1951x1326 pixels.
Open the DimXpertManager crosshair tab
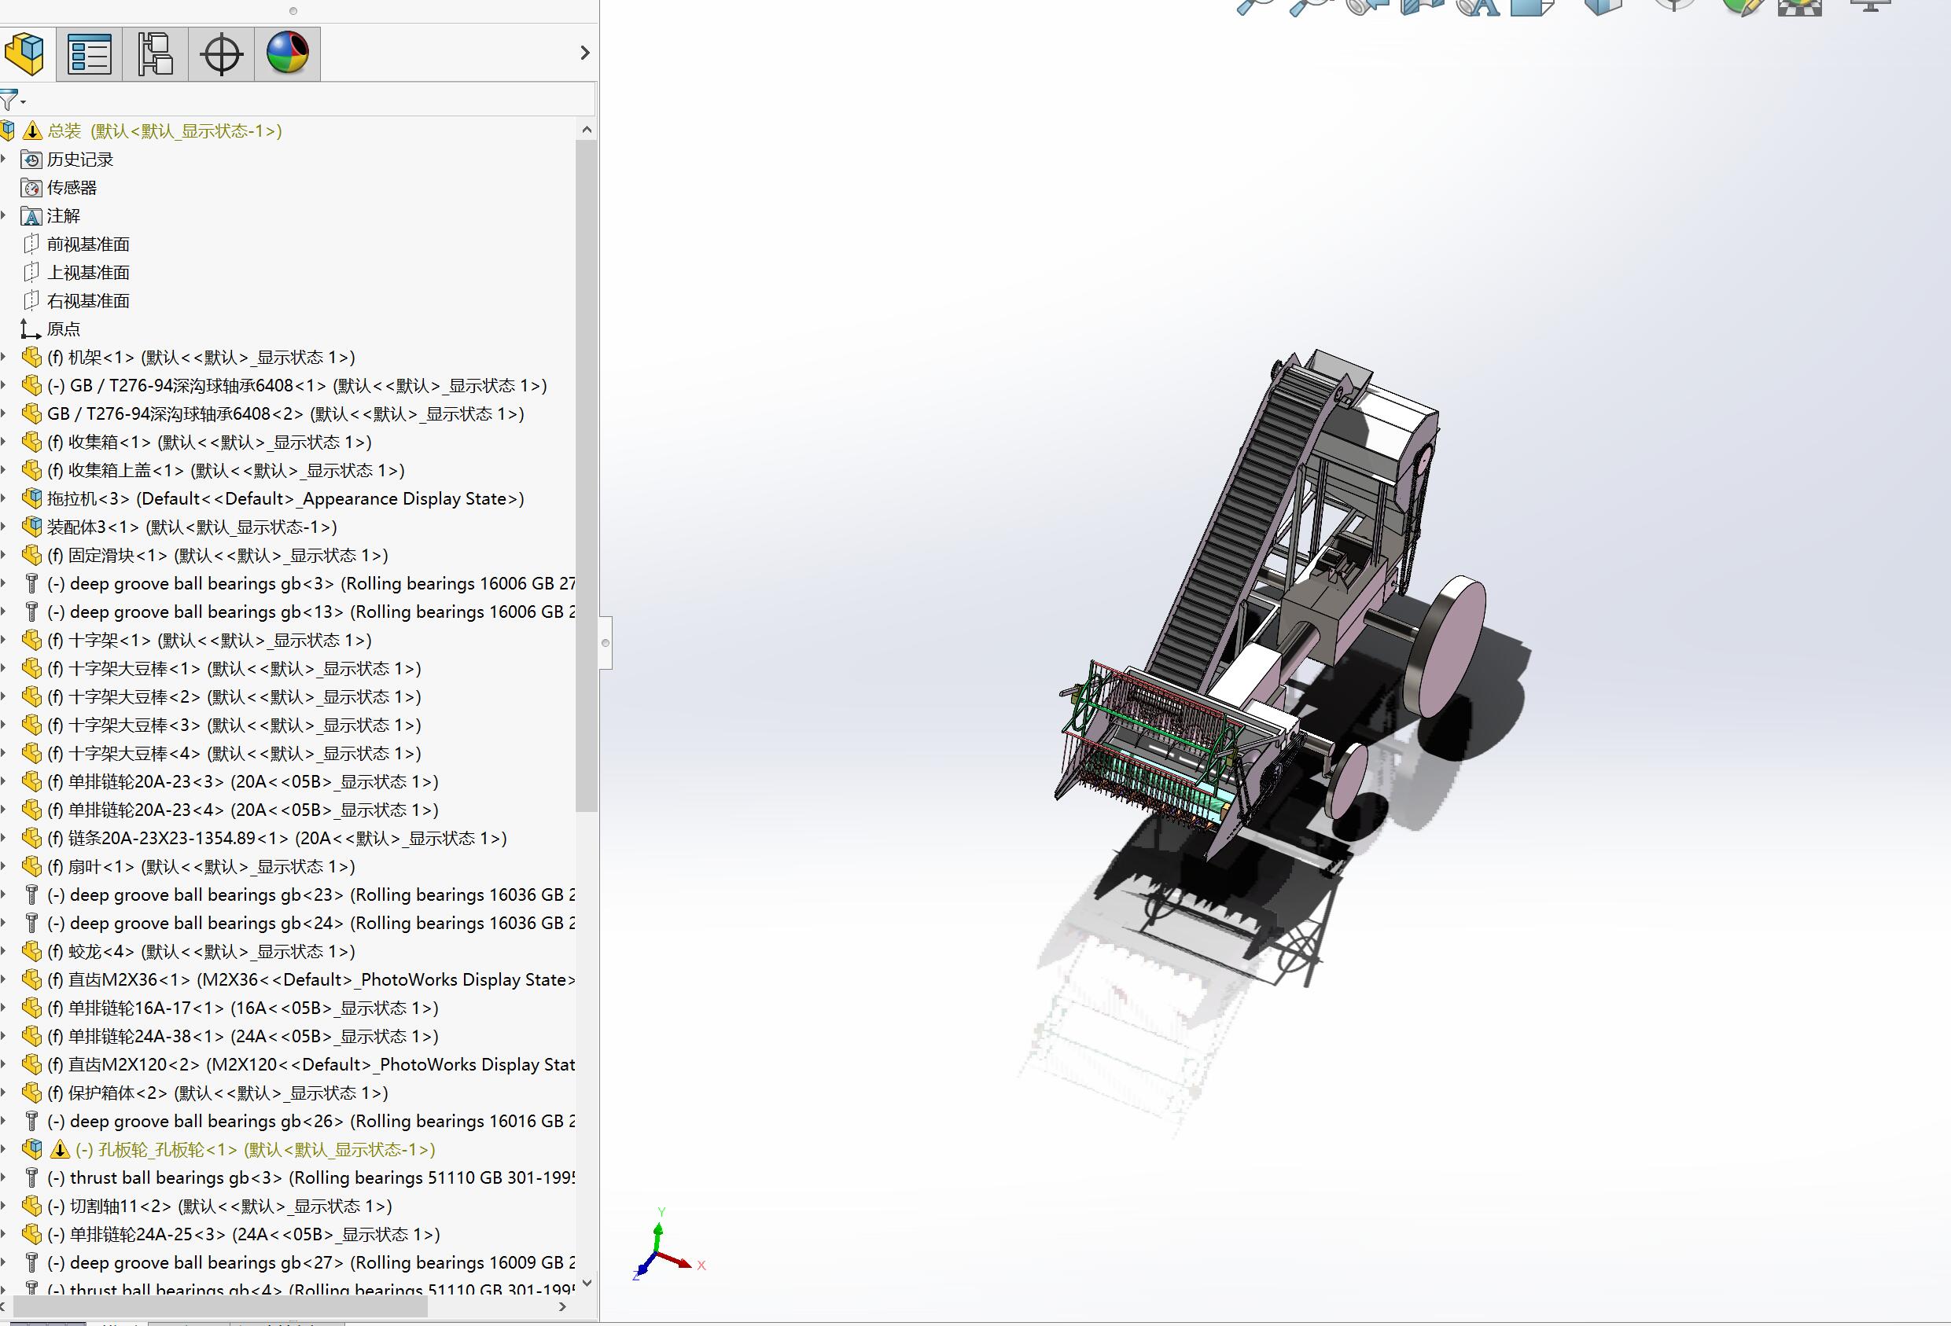[x=222, y=53]
